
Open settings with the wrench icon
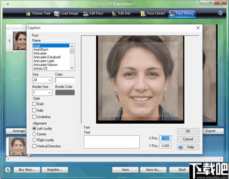[8, 169]
